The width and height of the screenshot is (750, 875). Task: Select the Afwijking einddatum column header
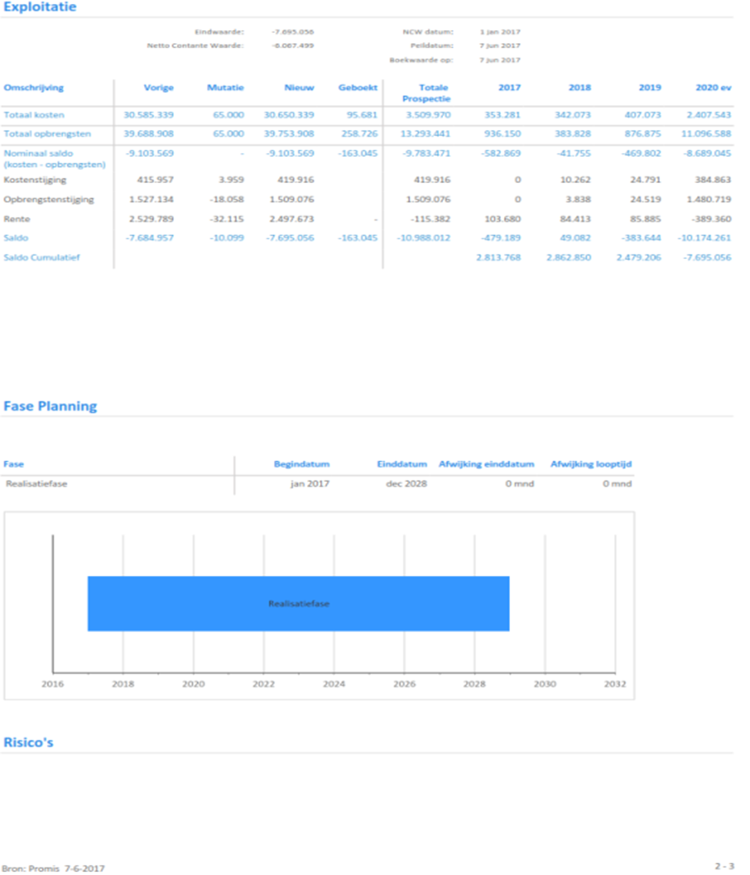pos(486,464)
